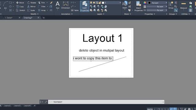Screen dimensions: 196x110
Task: Select the Text annotation tool
Action: coord(58,5)
